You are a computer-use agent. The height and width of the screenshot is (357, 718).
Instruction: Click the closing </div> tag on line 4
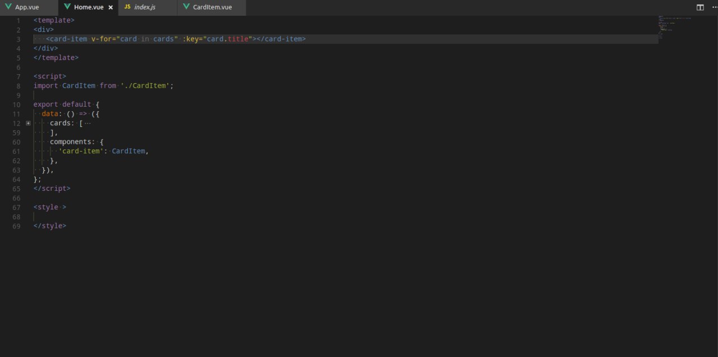point(46,48)
